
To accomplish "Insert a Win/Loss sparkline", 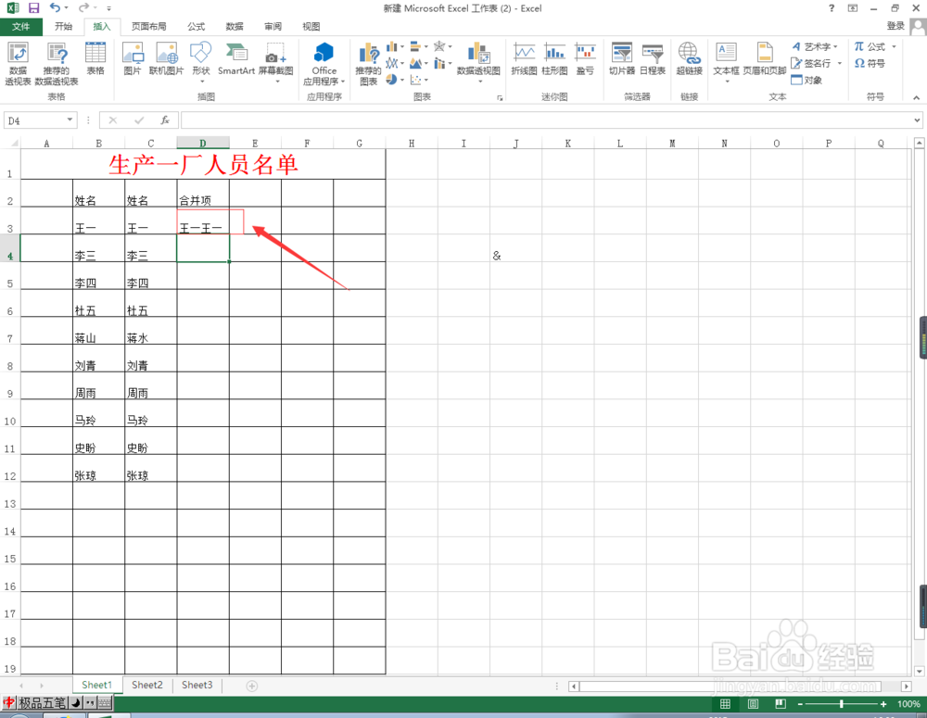I will tap(585, 58).
